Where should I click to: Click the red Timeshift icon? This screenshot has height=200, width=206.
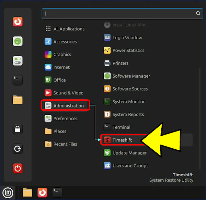(107, 140)
